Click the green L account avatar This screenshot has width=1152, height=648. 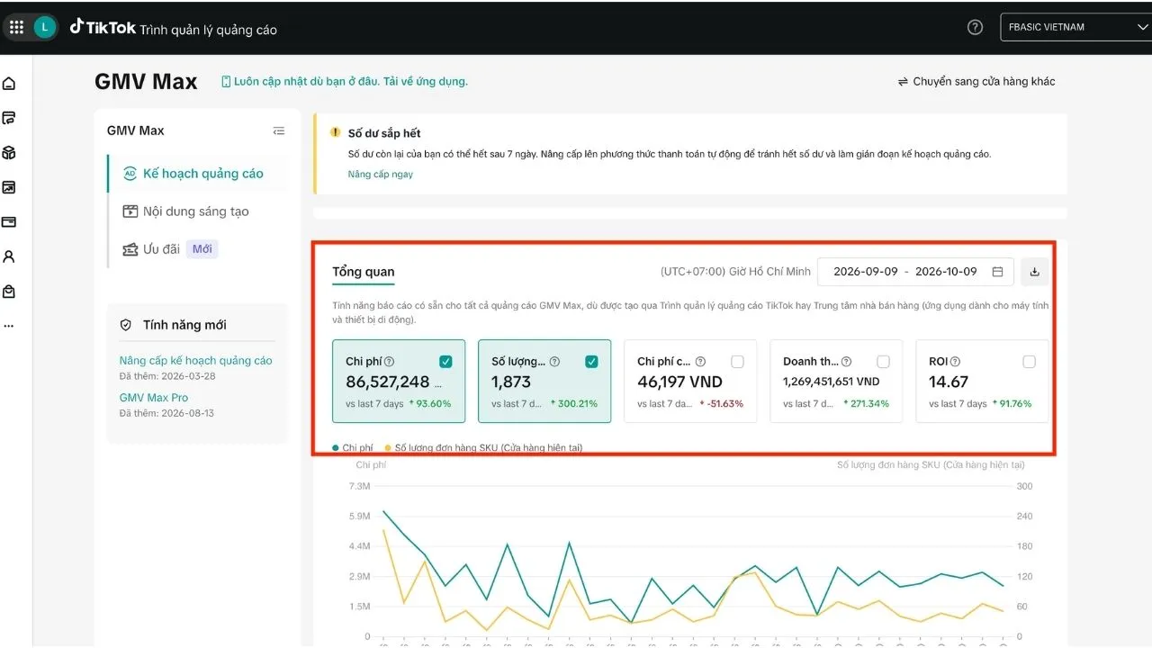click(44, 27)
